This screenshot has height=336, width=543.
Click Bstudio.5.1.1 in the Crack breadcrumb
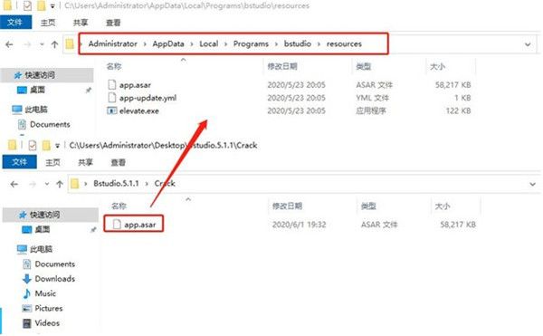tap(116, 183)
